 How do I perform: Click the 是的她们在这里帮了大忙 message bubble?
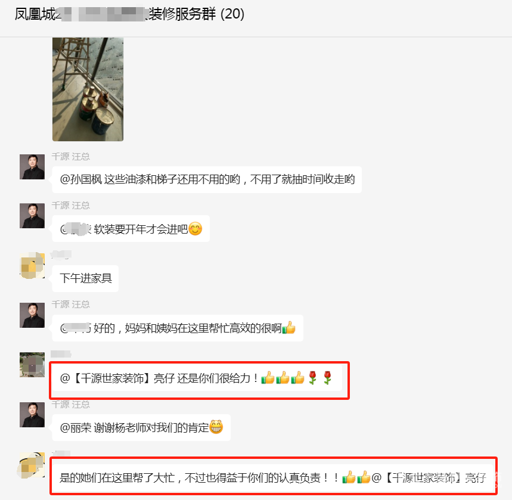coord(273,478)
